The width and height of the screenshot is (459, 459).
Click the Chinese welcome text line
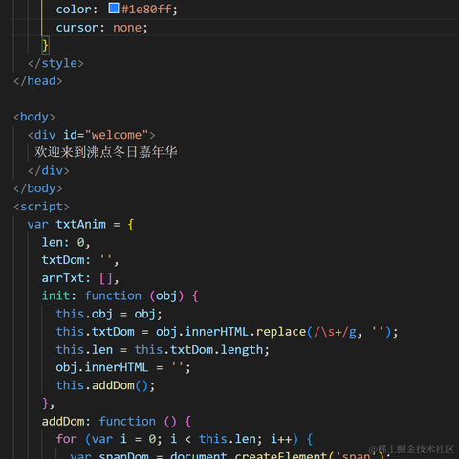tap(105, 152)
